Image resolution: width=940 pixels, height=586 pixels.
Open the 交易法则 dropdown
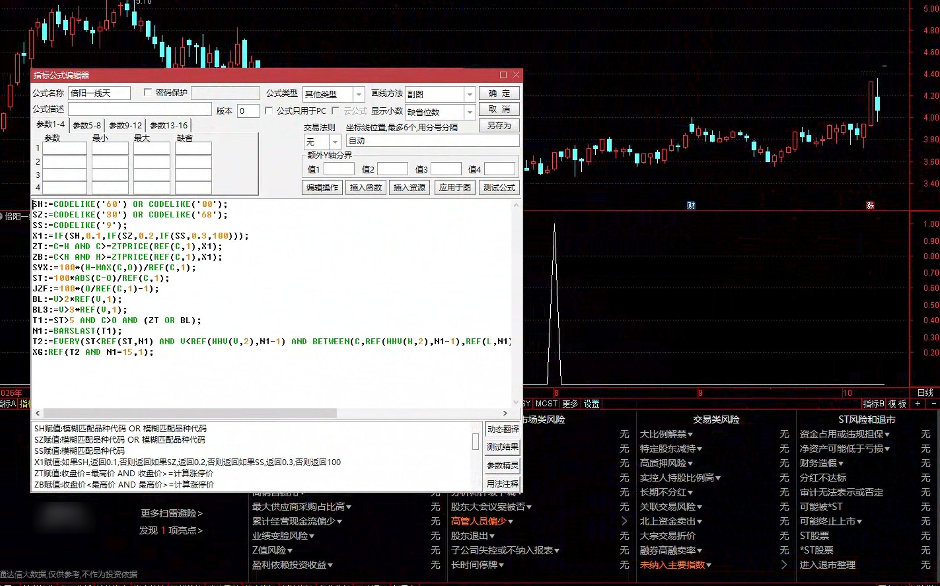335,142
